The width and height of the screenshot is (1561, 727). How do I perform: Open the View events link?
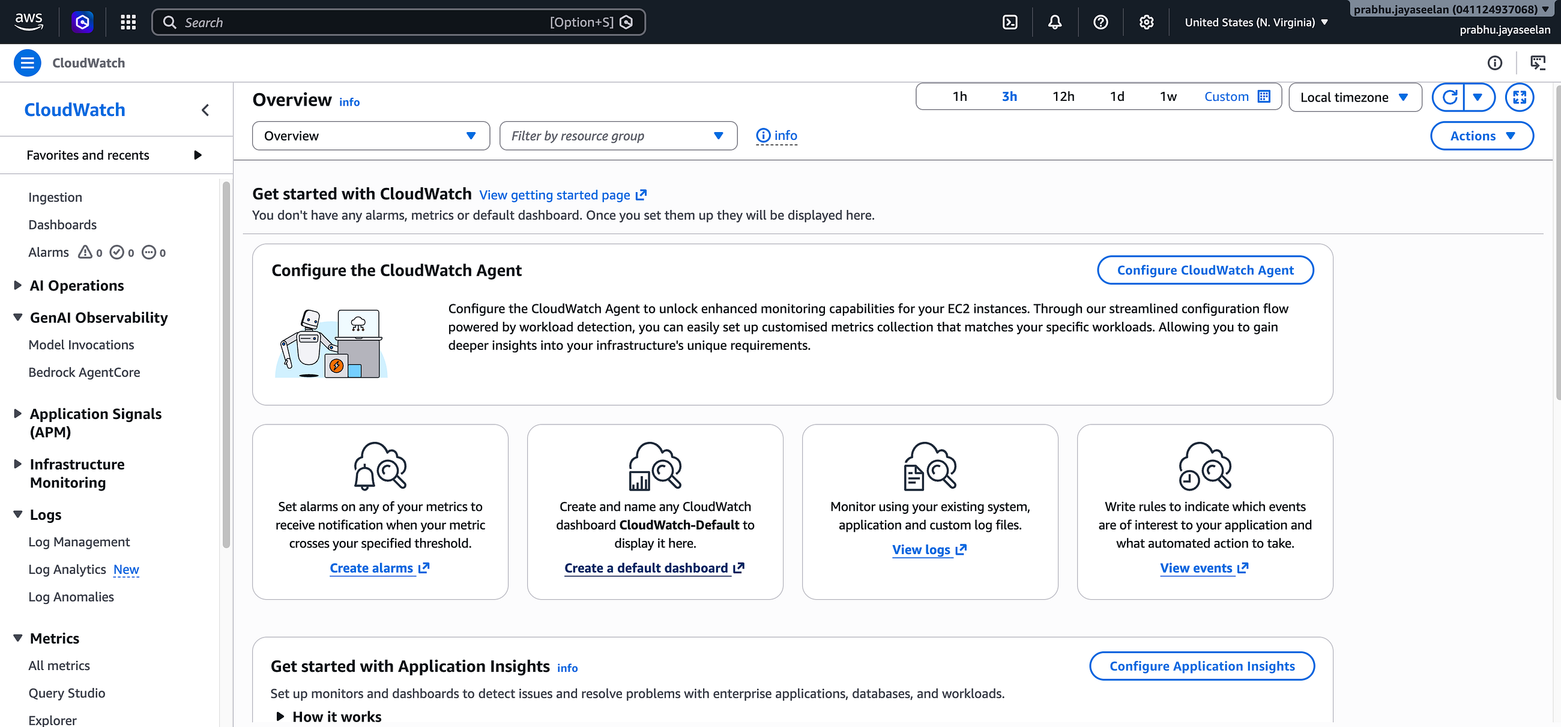click(1204, 569)
